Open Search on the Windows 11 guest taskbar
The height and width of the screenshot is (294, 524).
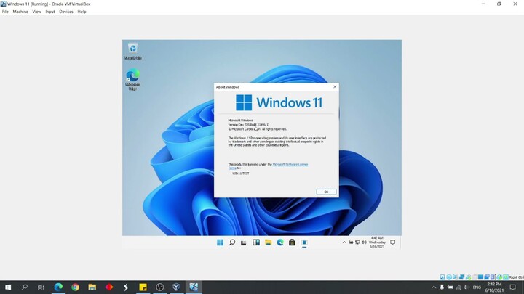click(232, 242)
